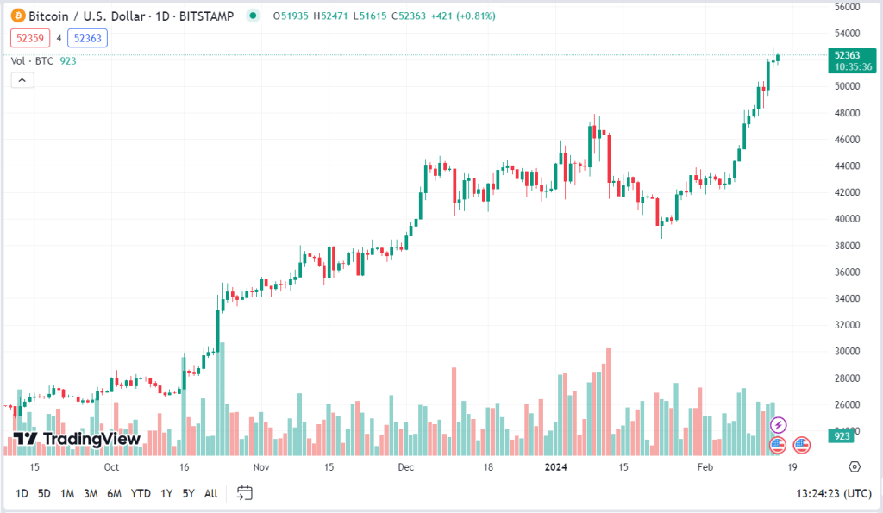Image resolution: width=883 pixels, height=513 pixels.
Task: Toggle the 1Y timeframe on
Action: pos(165,493)
